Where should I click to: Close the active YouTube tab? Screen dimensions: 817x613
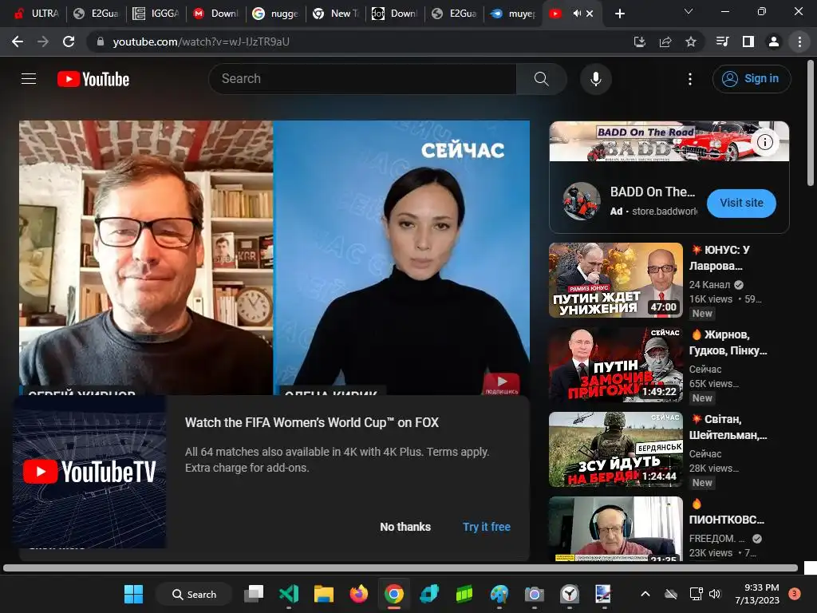[590, 14]
